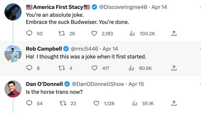Open Dan O'Donnell's profile picture

[x=13, y=89]
